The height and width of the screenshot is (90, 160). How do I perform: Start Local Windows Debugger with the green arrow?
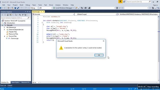tap(54, 8)
